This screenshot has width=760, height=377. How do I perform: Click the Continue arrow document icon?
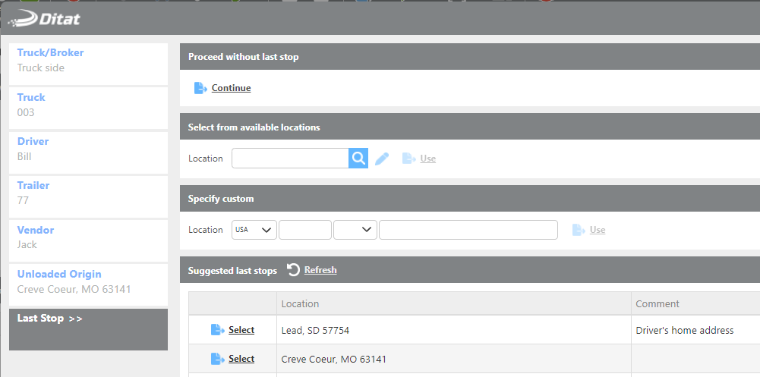click(200, 88)
